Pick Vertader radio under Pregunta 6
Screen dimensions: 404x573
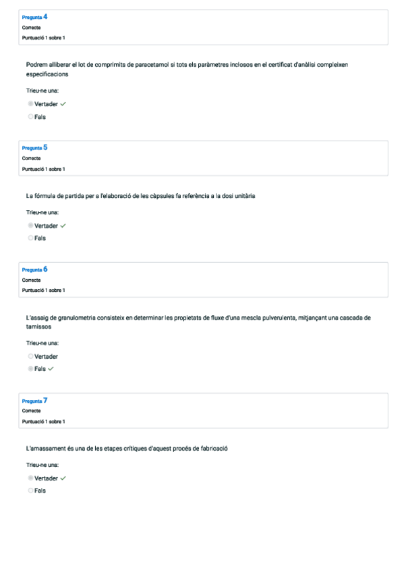pyautogui.click(x=30, y=356)
